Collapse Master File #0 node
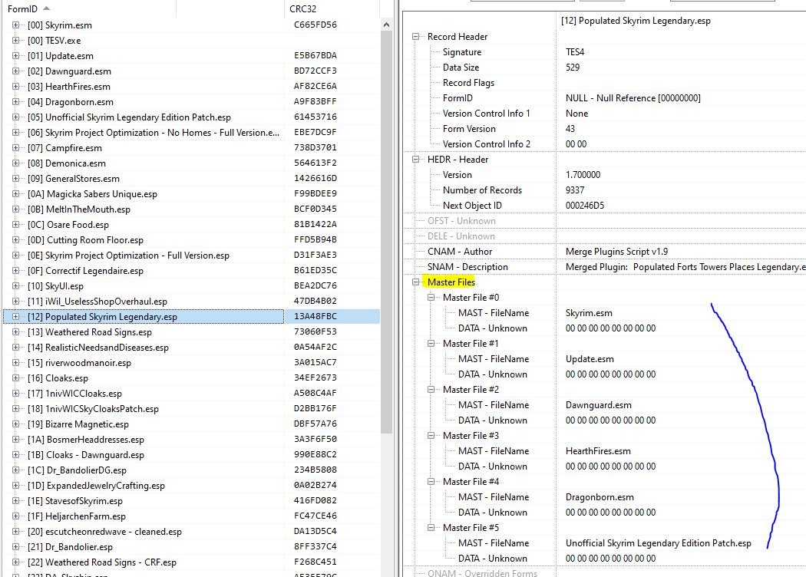Screen dimensions: 806x577 [432, 298]
